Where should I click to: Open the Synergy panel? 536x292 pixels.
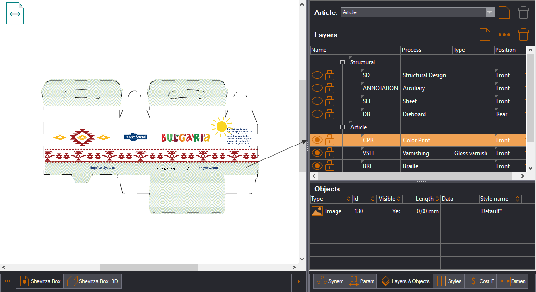click(330, 281)
